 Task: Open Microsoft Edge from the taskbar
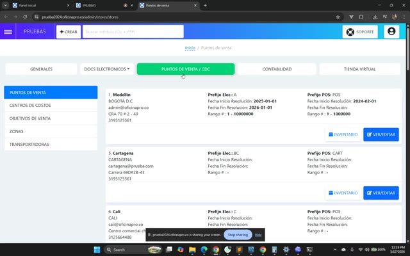pyautogui.click(x=204, y=250)
